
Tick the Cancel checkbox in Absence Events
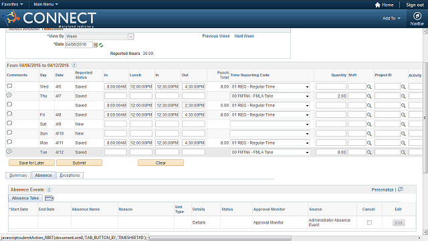(369, 223)
